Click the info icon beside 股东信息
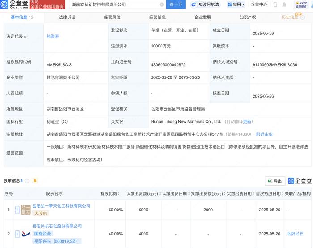Screen dimensions: 313x248 point(27,181)
